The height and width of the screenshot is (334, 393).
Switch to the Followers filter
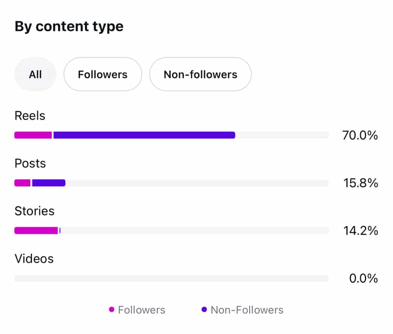(x=103, y=74)
